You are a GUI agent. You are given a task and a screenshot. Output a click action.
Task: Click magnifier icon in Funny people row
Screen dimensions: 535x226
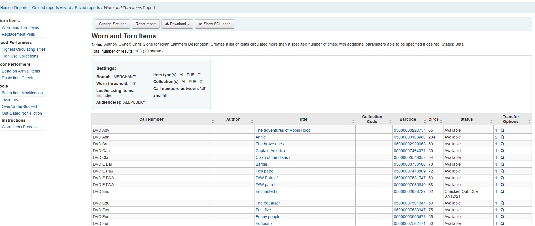(502, 217)
